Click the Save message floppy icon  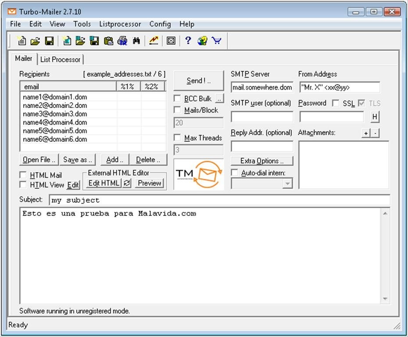pyautogui.click(x=49, y=41)
